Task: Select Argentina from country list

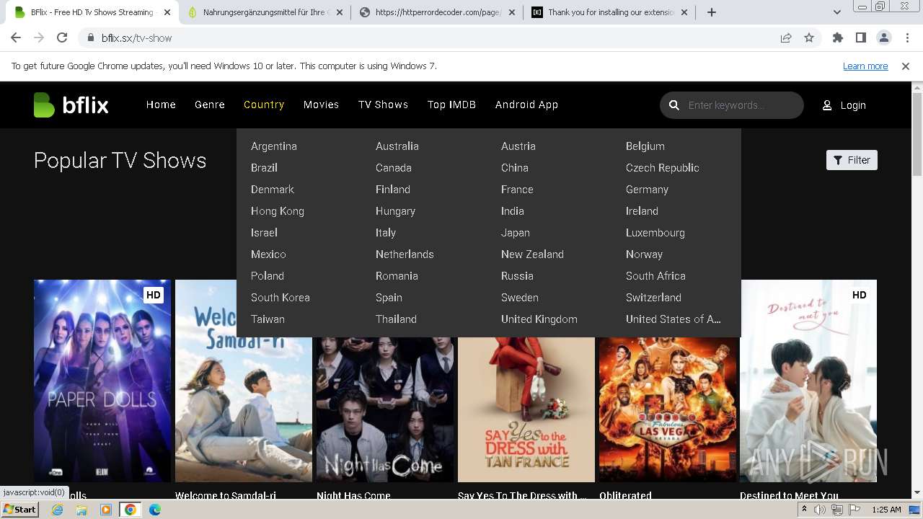Action: 274,146
